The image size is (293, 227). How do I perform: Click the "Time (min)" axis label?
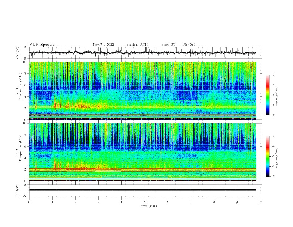point(148,206)
